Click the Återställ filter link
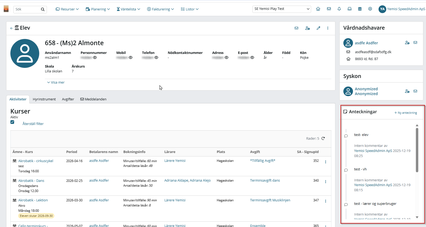426x227 pixels. 33,124
